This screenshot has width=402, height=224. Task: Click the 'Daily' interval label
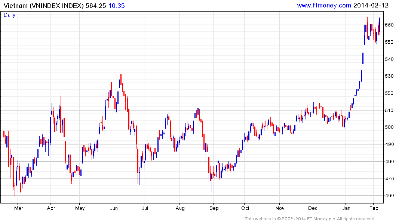pos(9,15)
